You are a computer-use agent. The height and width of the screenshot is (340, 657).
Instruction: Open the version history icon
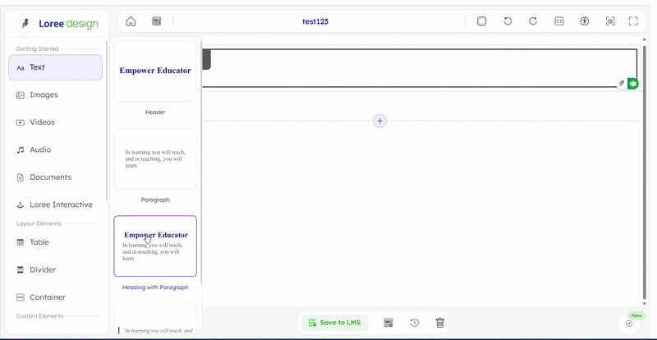coord(414,323)
